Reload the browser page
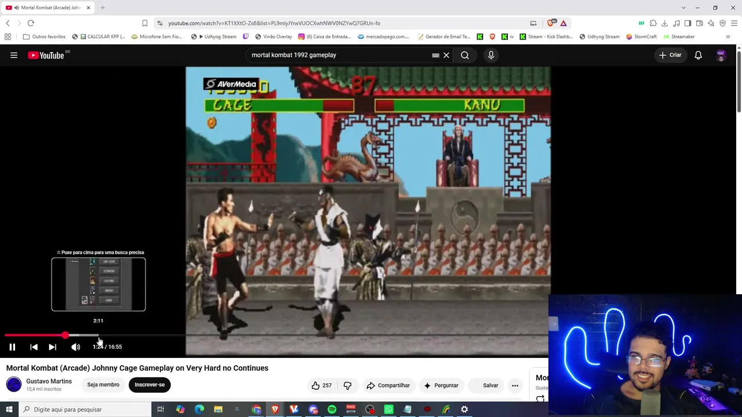The width and height of the screenshot is (742, 417). point(31,23)
